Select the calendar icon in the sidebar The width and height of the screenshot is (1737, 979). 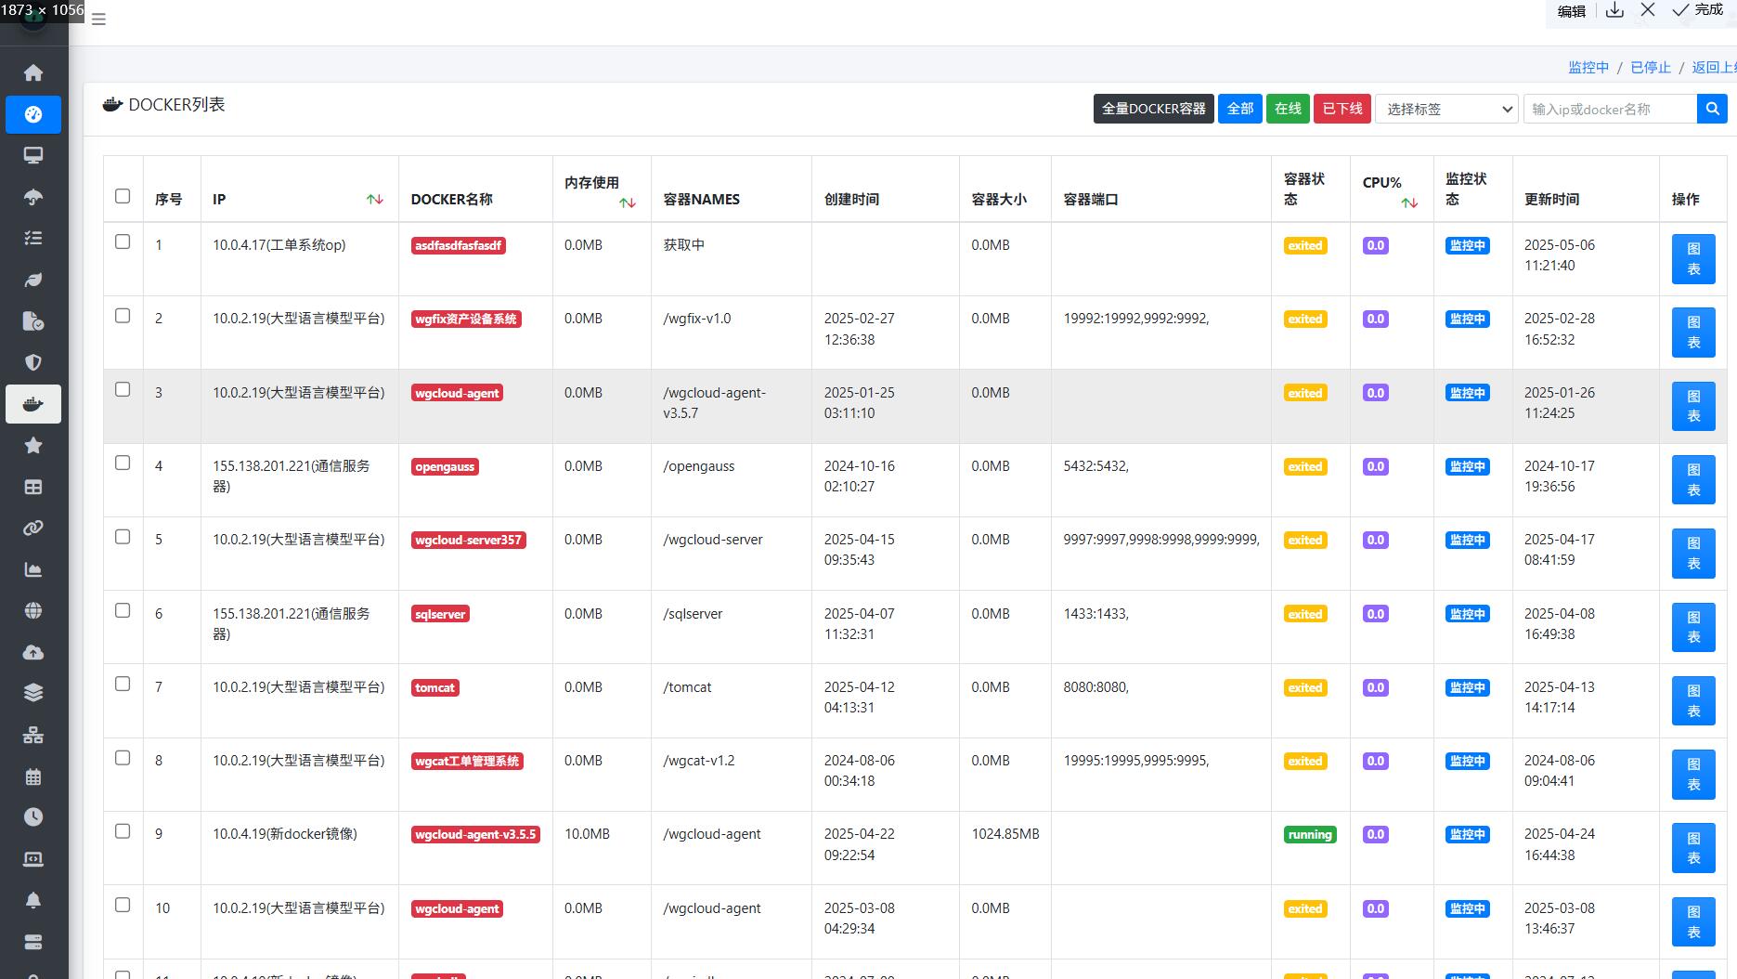(33, 777)
